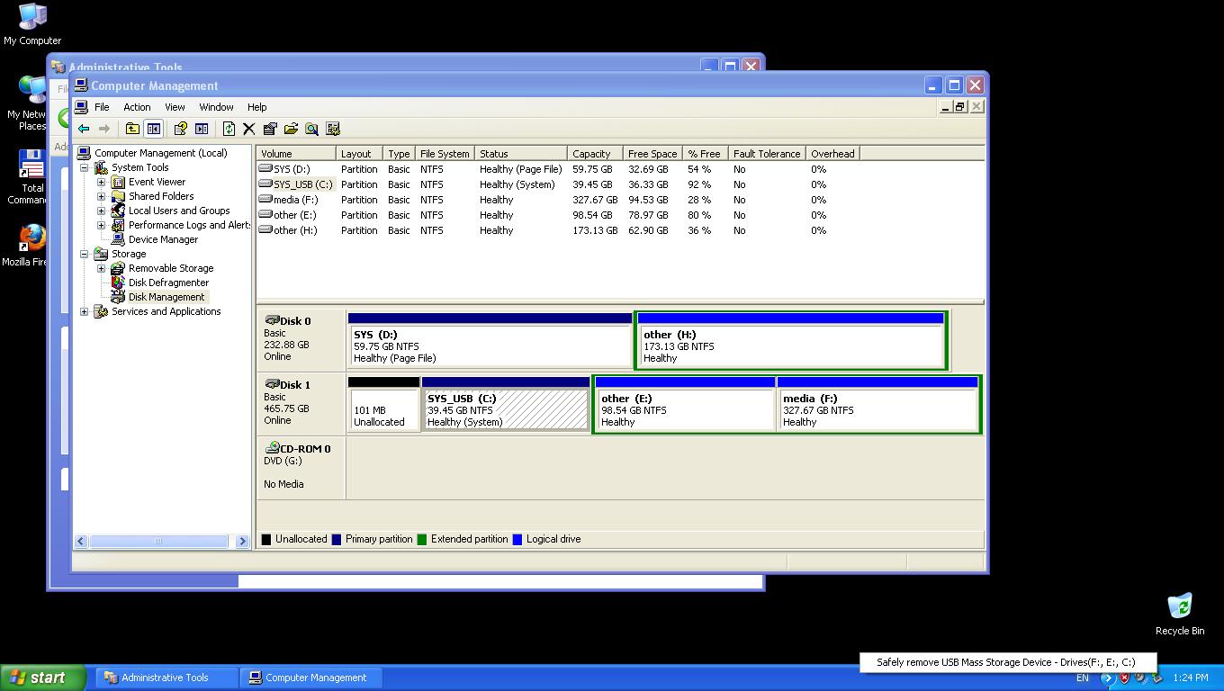The height and width of the screenshot is (691, 1224).
Task: Click the Back arrow in toolbar
Action: pos(84,129)
